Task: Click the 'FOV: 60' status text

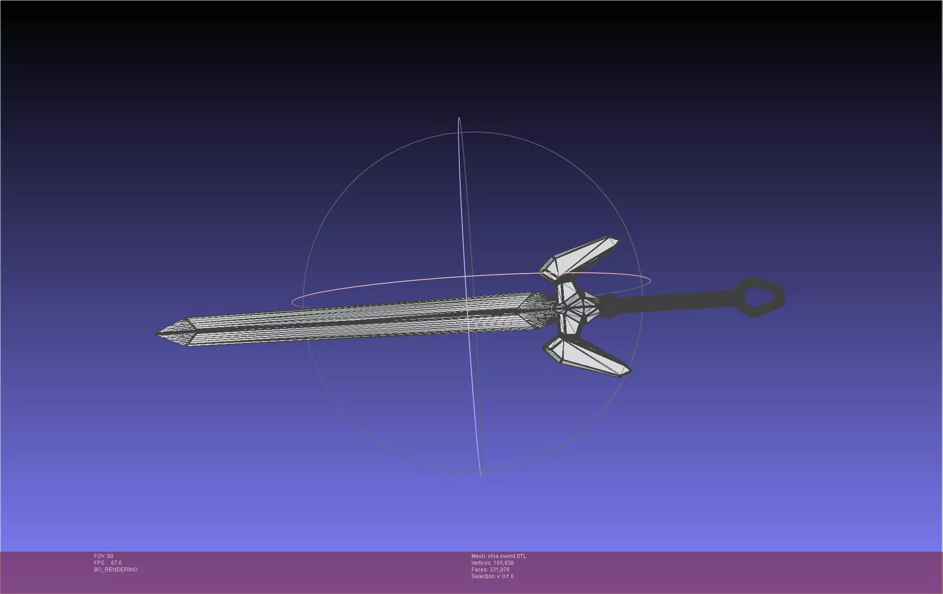Action: [x=103, y=556]
